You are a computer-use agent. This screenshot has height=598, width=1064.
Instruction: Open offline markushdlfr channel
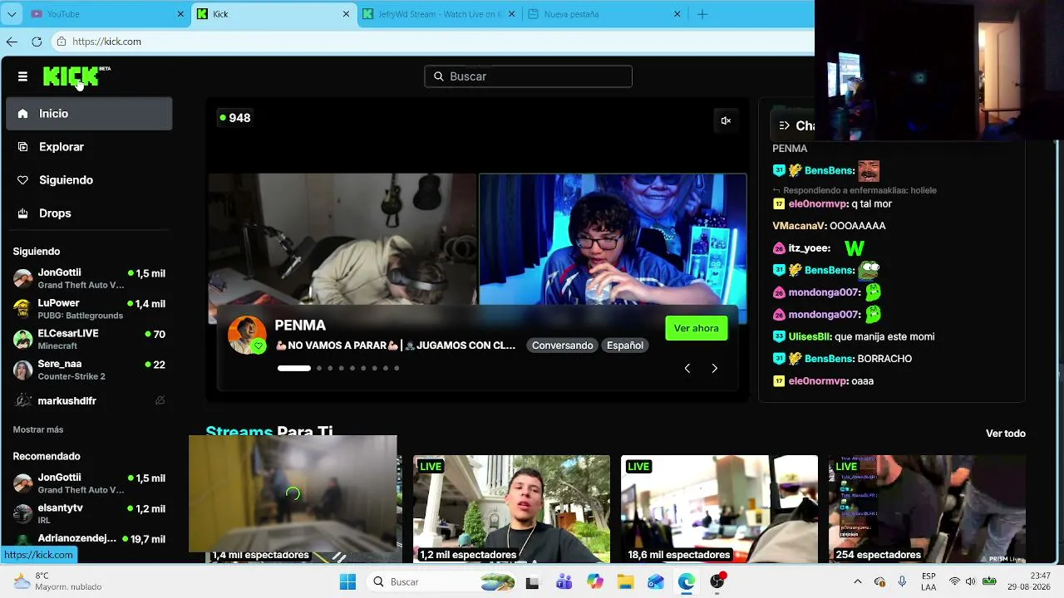(x=89, y=400)
